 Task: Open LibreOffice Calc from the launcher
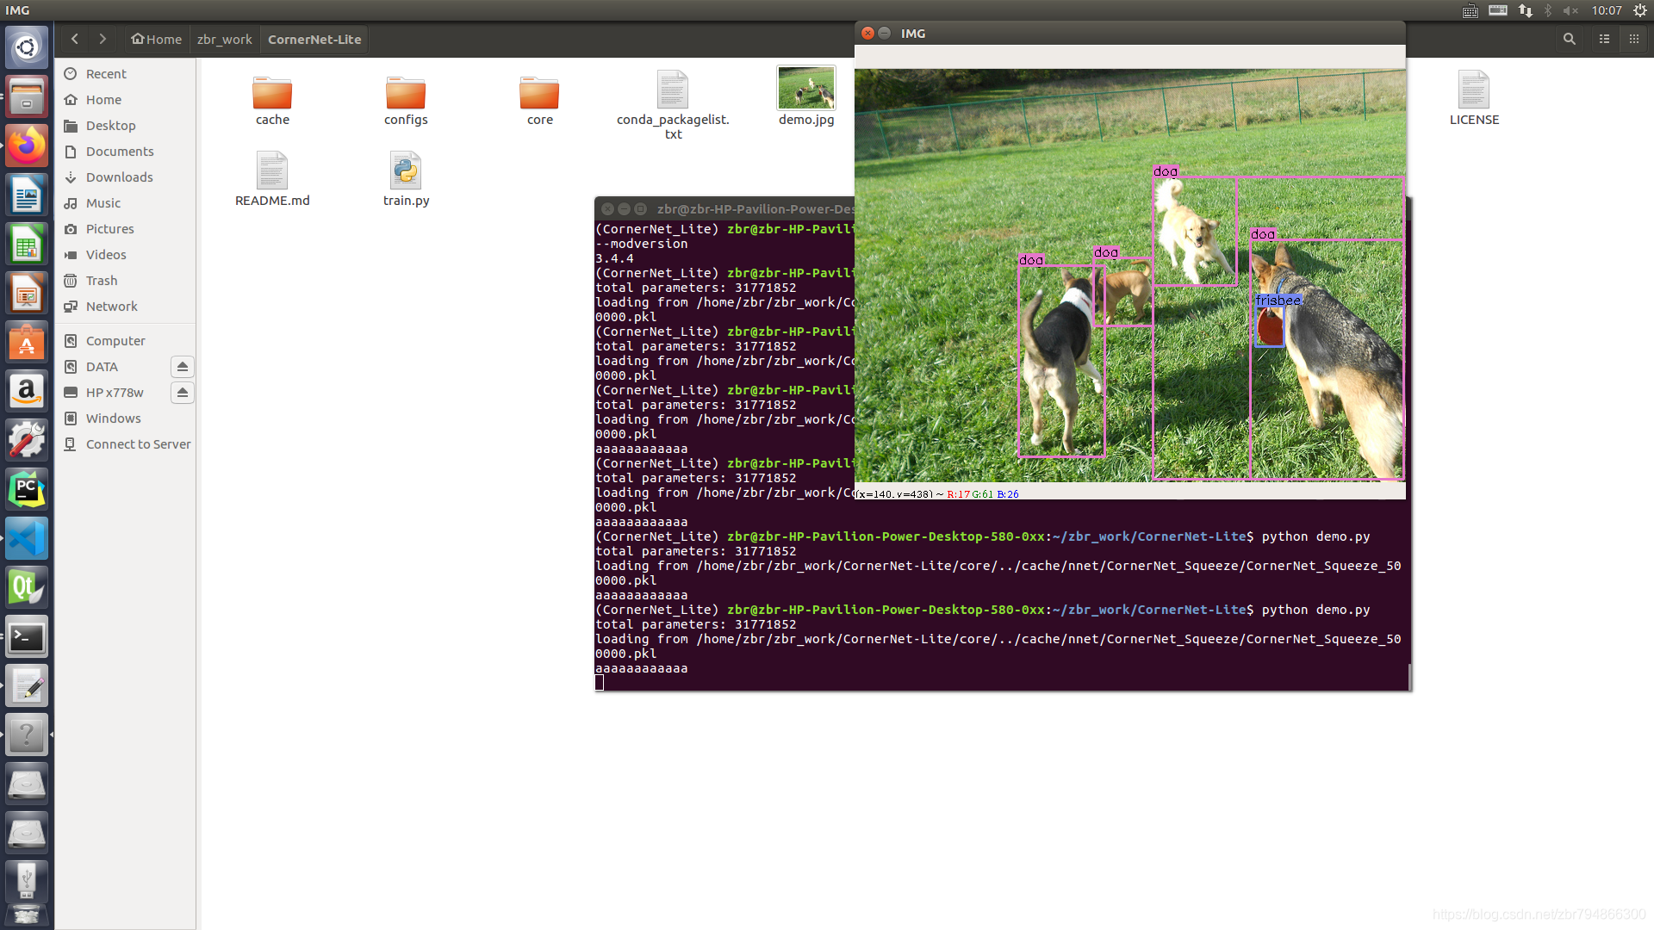pos(27,244)
